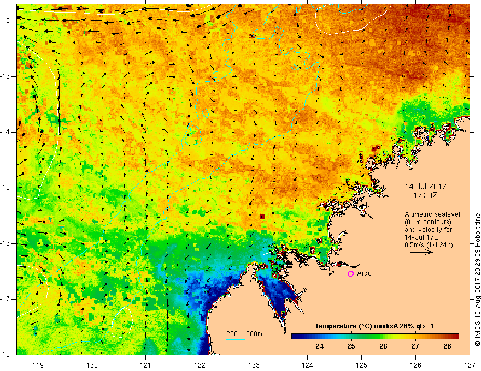
Task: Click the longitude axis label '119'
Action: pyautogui.click(x=38, y=365)
